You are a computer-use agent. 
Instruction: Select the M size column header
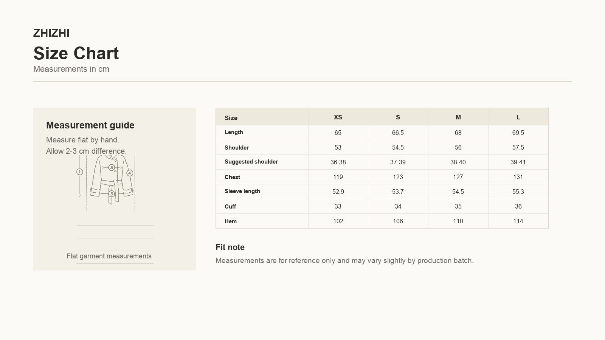click(x=458, y=117)
